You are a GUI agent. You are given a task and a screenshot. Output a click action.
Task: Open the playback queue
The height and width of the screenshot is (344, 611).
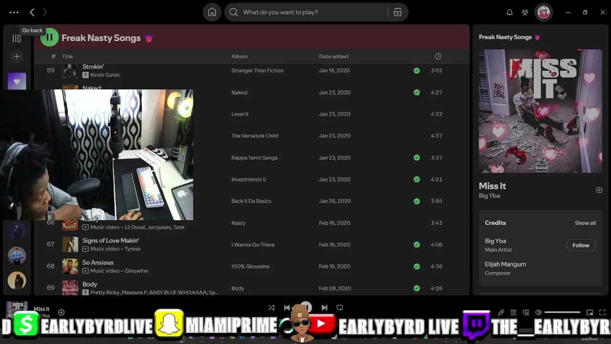click(x=513, y=312)
